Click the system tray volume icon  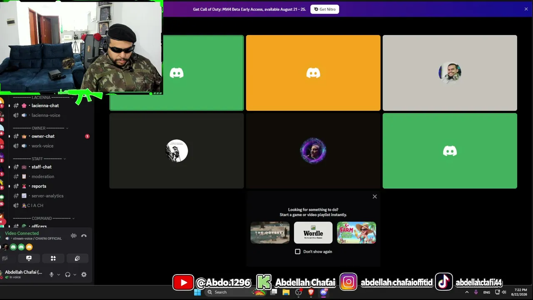pos(504,292)
